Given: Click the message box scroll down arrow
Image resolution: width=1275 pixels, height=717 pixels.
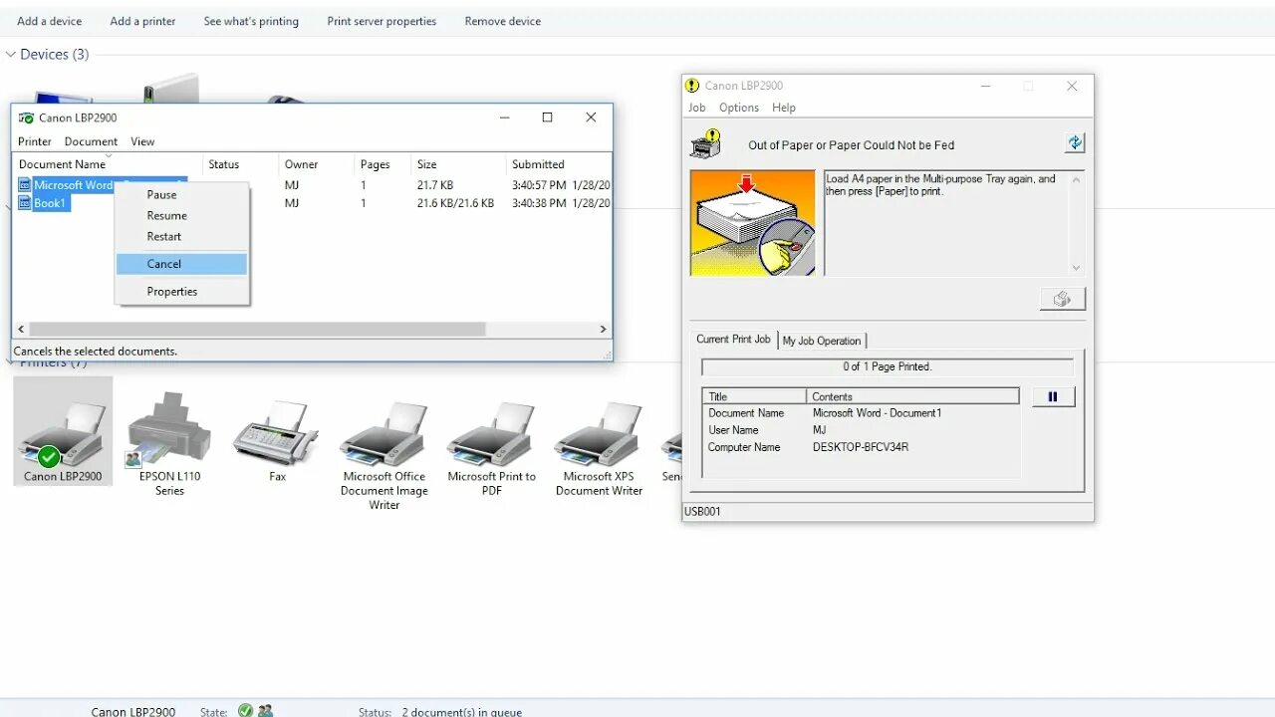Looking at the screenshot, I should tap(1076, 267).
